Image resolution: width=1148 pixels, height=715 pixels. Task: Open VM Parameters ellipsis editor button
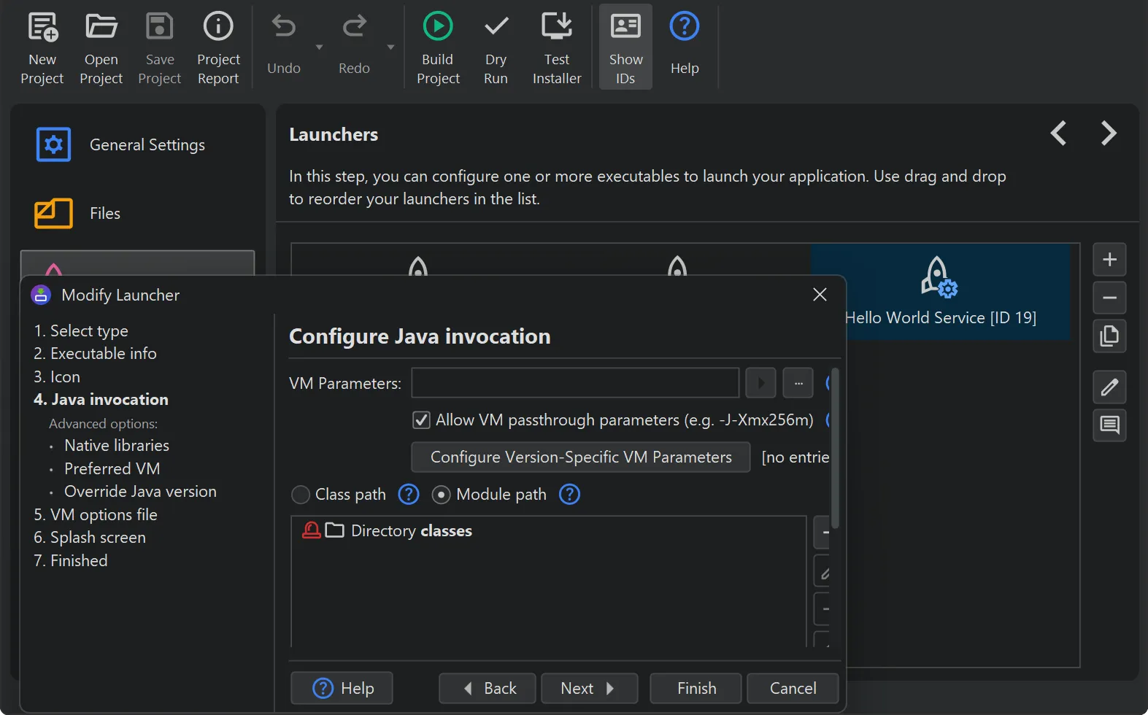click(x=798, y=383)
